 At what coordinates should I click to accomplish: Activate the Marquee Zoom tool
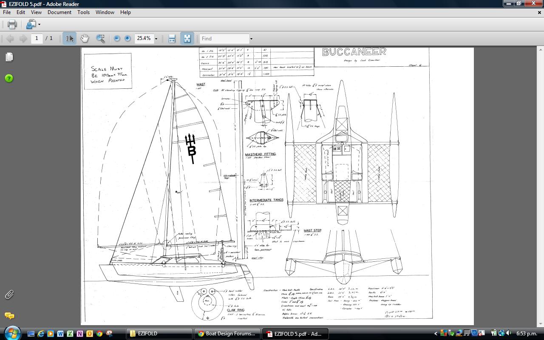100,38
